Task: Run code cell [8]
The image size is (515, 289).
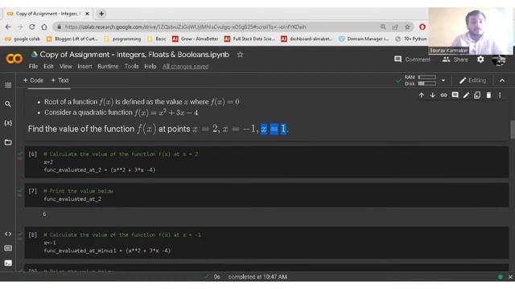Action: pyautogui.click(x=32, y=235)
